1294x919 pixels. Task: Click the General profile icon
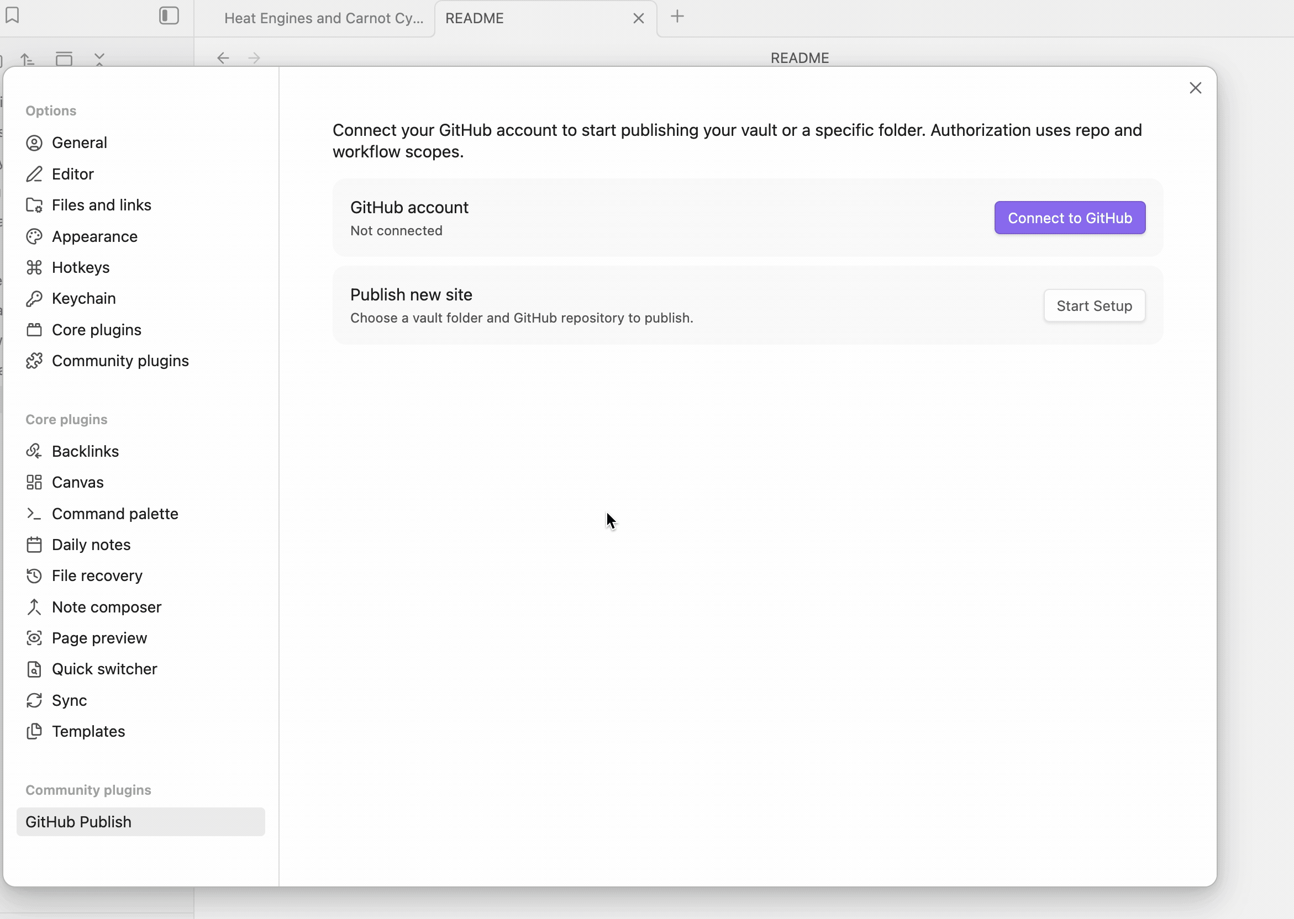34,142
